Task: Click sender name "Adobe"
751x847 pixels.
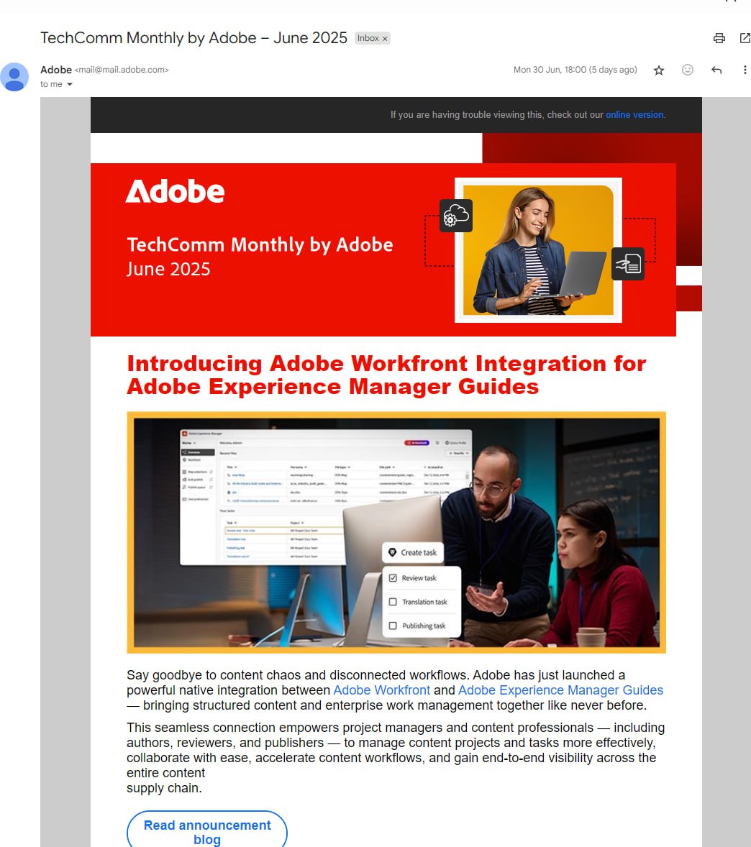Action: tap(55, 70)
